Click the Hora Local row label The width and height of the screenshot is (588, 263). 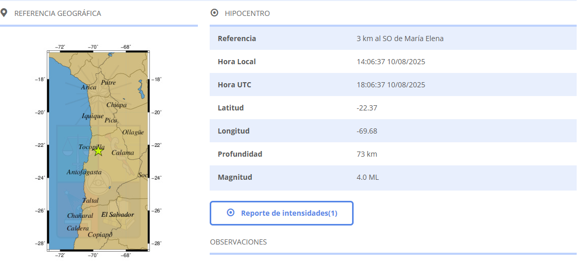click(x=236, y=62)
